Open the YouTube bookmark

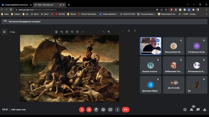(60, 14)
